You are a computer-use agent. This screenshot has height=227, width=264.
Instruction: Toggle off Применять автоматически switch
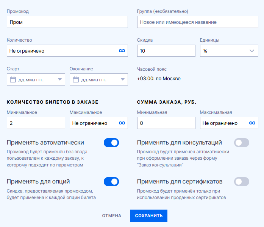coord(111,143)
